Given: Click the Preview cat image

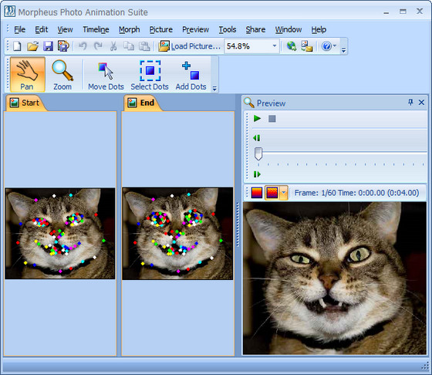Looking at the screenshot, I should [x=335, y=278].
